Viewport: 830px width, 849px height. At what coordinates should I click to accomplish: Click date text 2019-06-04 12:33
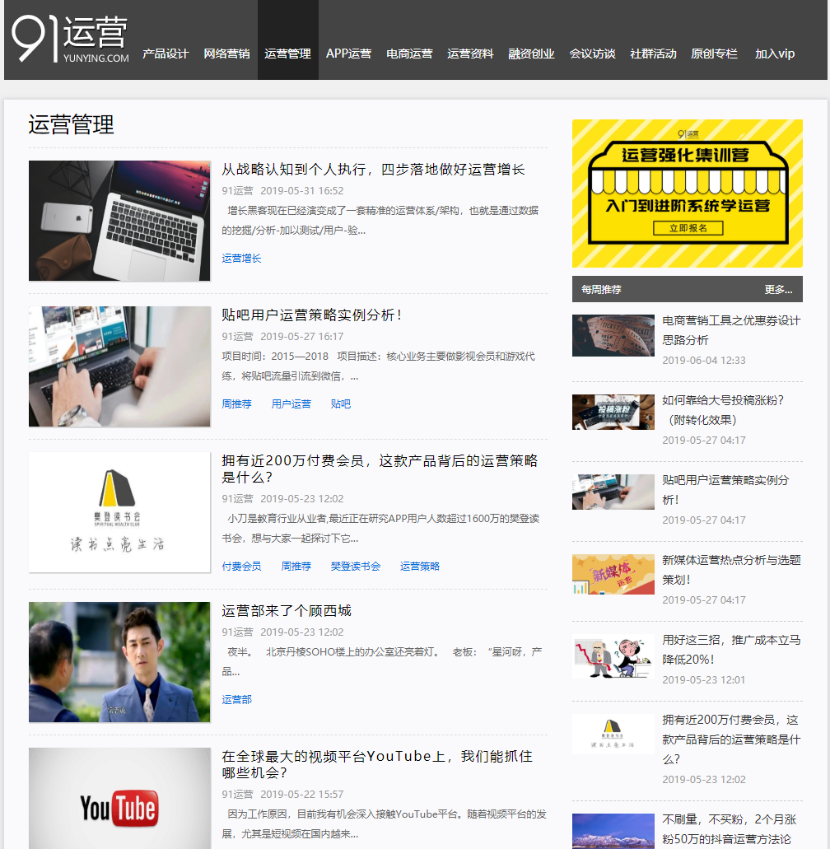(704, 360)
